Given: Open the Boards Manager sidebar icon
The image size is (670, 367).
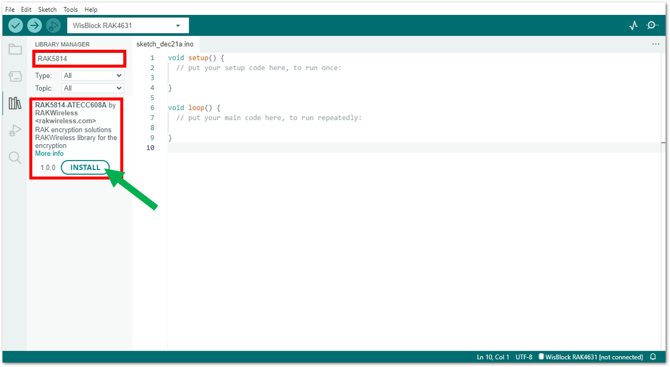Looking at the screenshot, I should click(x=15, y=76).
